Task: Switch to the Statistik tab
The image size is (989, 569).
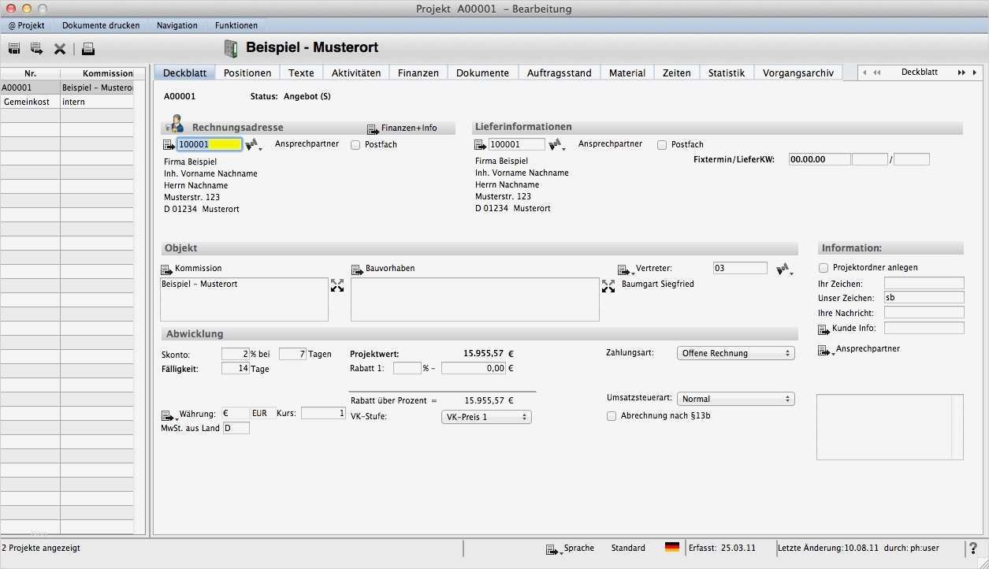Action: point(727,73)
